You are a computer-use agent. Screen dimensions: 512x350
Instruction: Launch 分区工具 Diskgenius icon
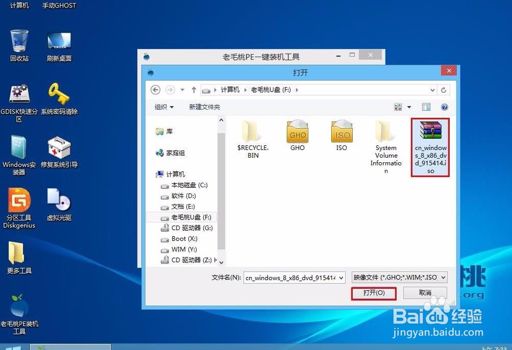19,208
